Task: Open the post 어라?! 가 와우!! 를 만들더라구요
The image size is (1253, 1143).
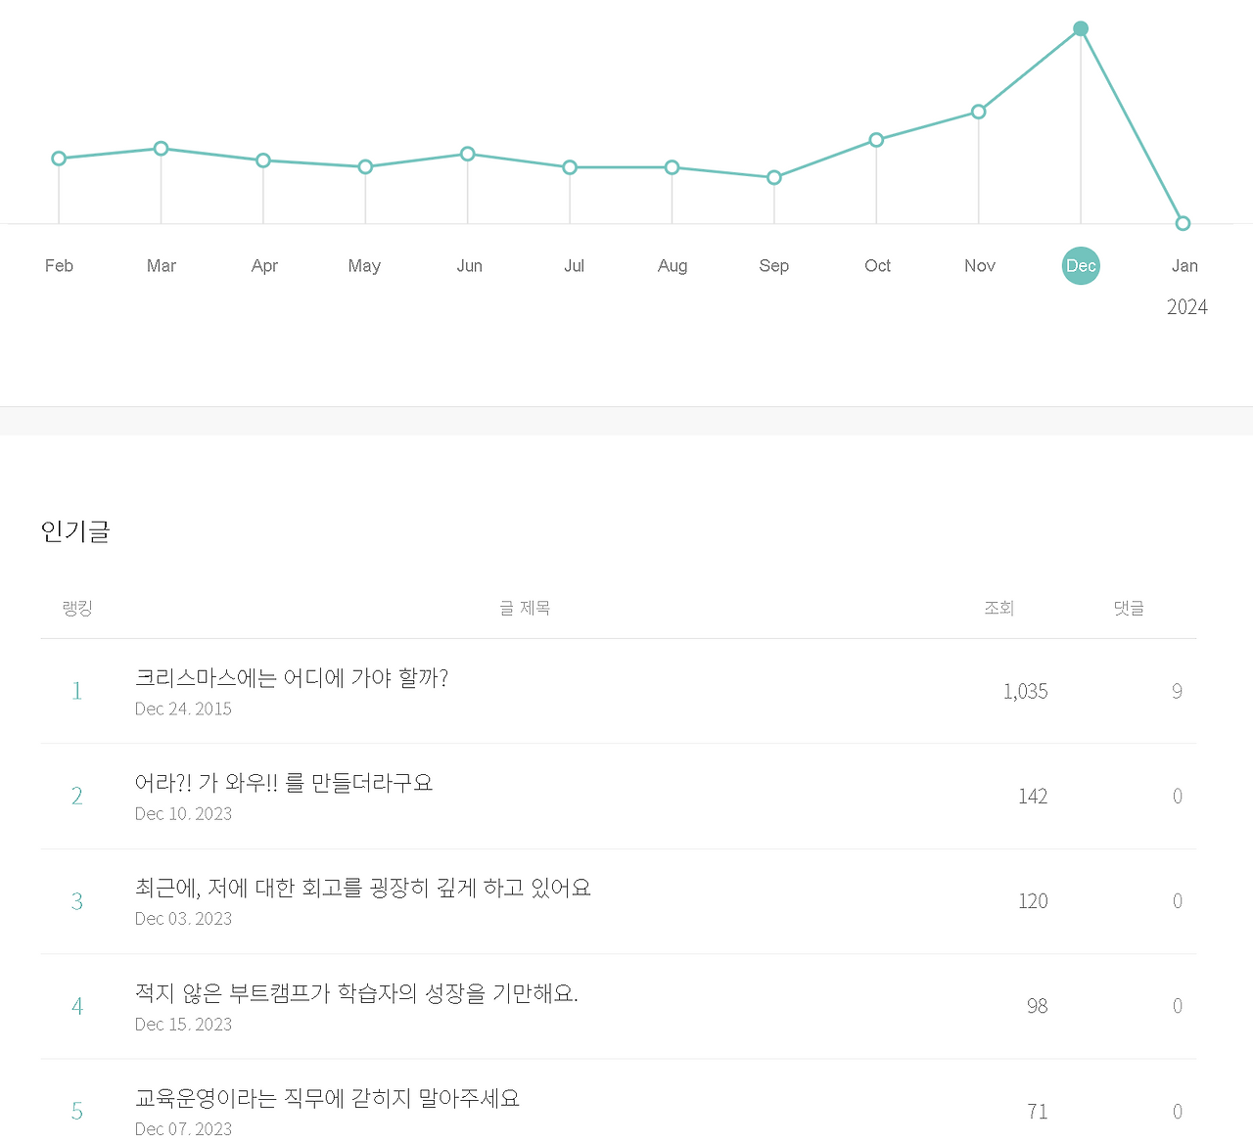Action: (x=285, y=783)
